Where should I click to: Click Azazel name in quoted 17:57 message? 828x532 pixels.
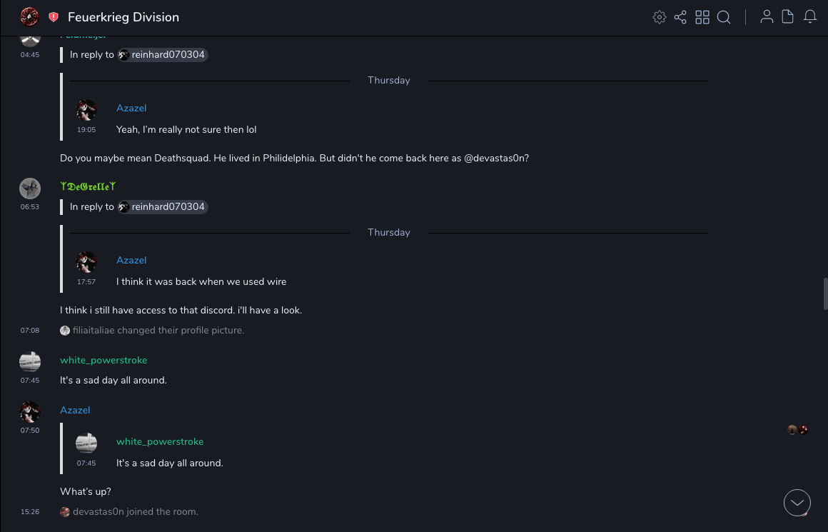(131, 261)
